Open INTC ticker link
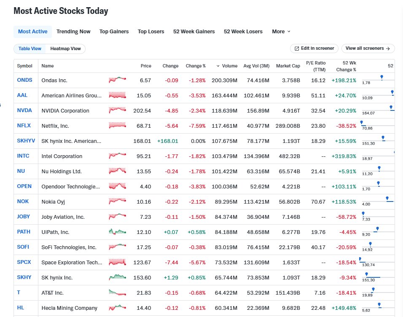 pyautogui.click(x=23, y=156)
